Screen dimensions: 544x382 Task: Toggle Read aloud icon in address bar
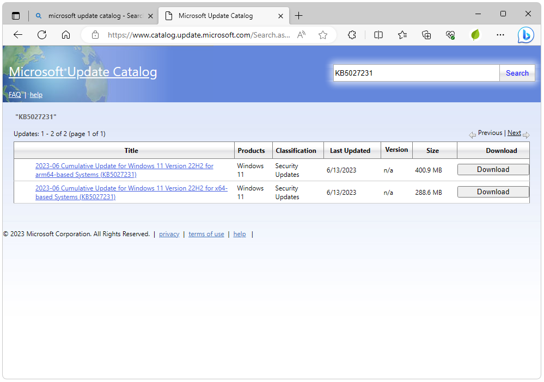pyautogui.click(x=301, y=35)
